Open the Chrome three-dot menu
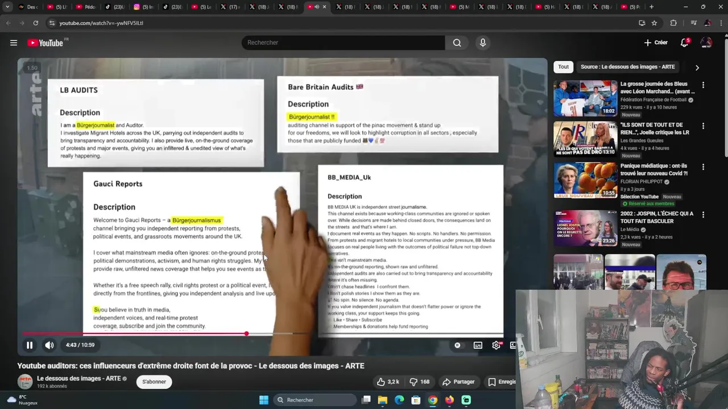The height and width of the screenshot is (409, 728). pos(721,23)
